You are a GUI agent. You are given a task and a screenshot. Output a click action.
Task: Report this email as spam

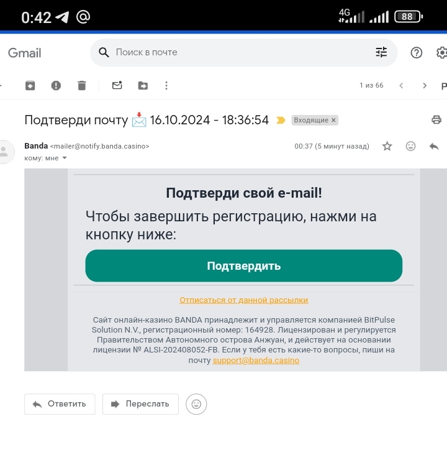[x=56, y=85]
